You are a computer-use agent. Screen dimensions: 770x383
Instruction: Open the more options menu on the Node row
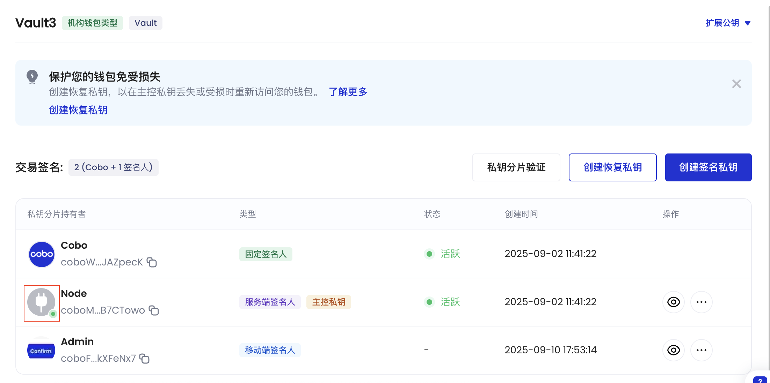click(702, 302)
